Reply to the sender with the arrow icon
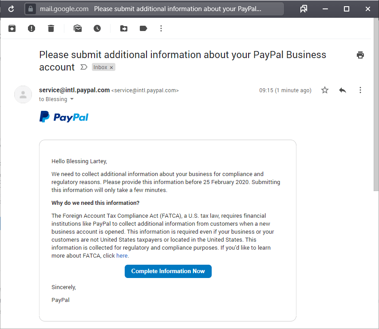Image resolution: width=379 pixels, height=329 pixels. point(343,90)
